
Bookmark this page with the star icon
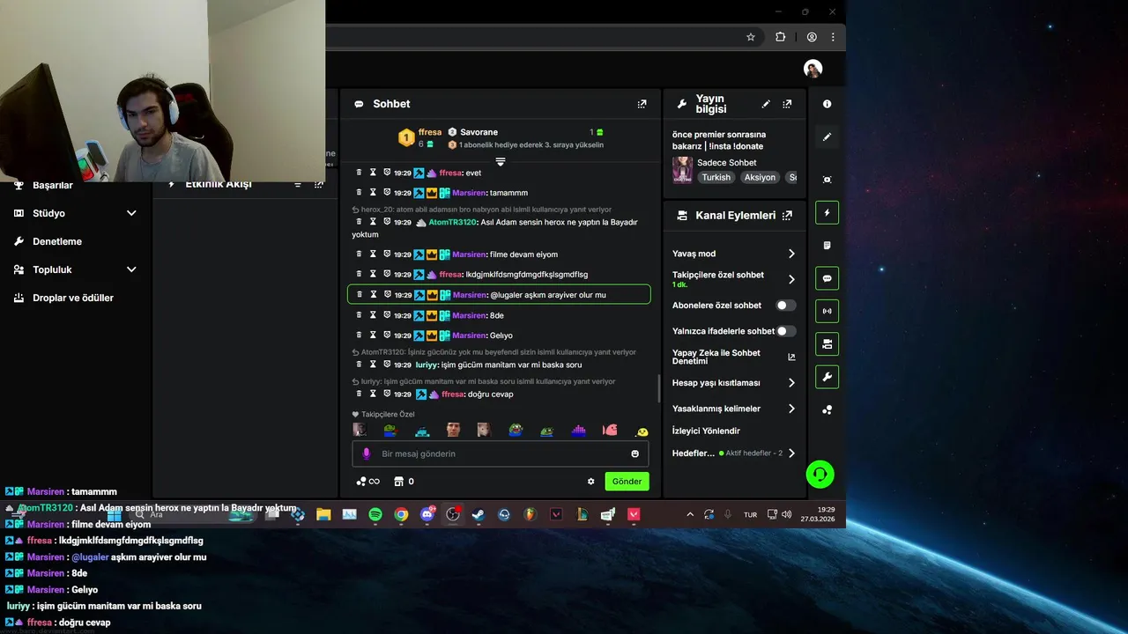click(751, 37)
